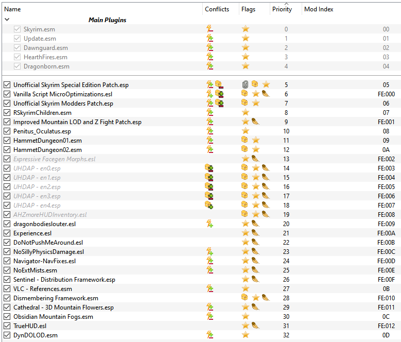Screen dimensions: 401x342
Task: Sort by the Conflicts column header
Action: point(217,9)
